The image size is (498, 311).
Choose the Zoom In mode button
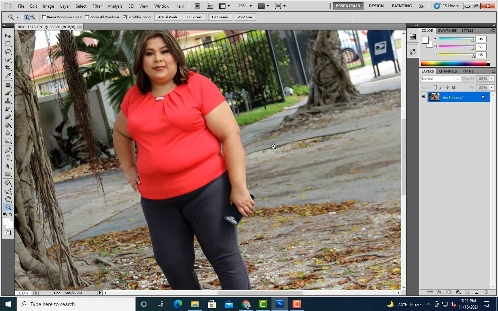click(27, 17)
